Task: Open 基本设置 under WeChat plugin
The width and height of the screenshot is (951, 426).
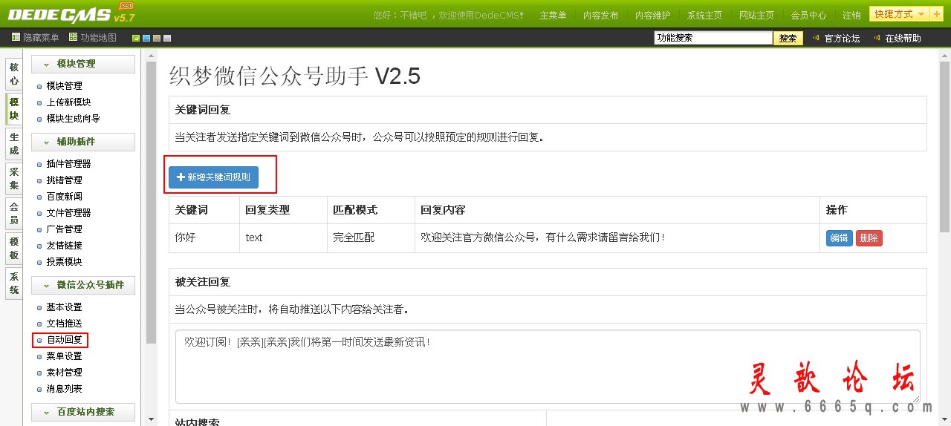Action: 64,307
